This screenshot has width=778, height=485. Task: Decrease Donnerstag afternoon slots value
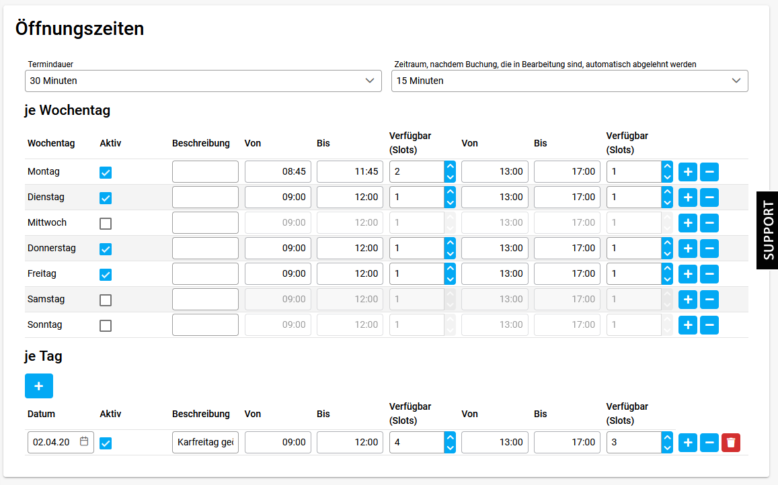[x=667, y=254]
